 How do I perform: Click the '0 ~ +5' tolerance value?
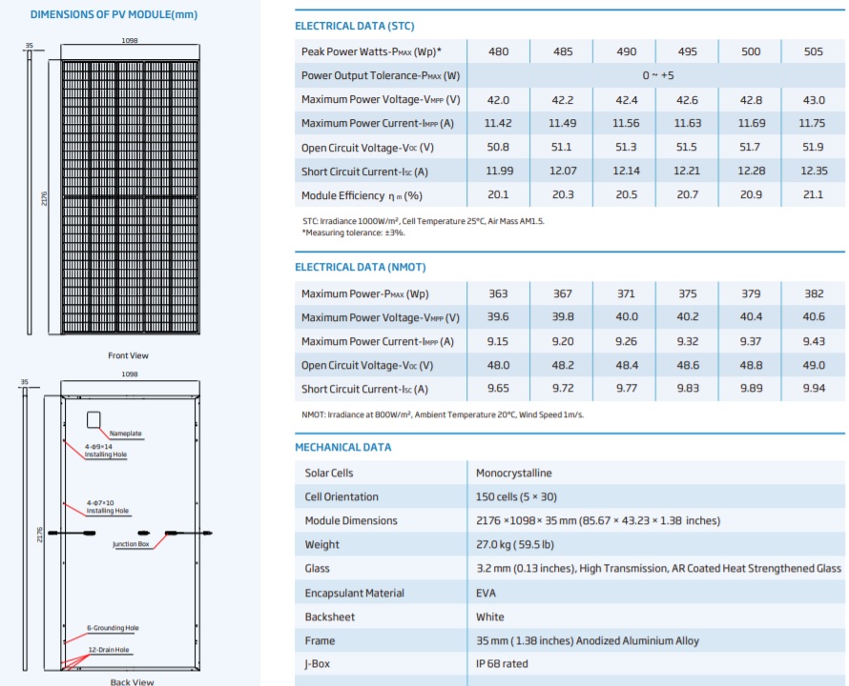coord(658,75)
